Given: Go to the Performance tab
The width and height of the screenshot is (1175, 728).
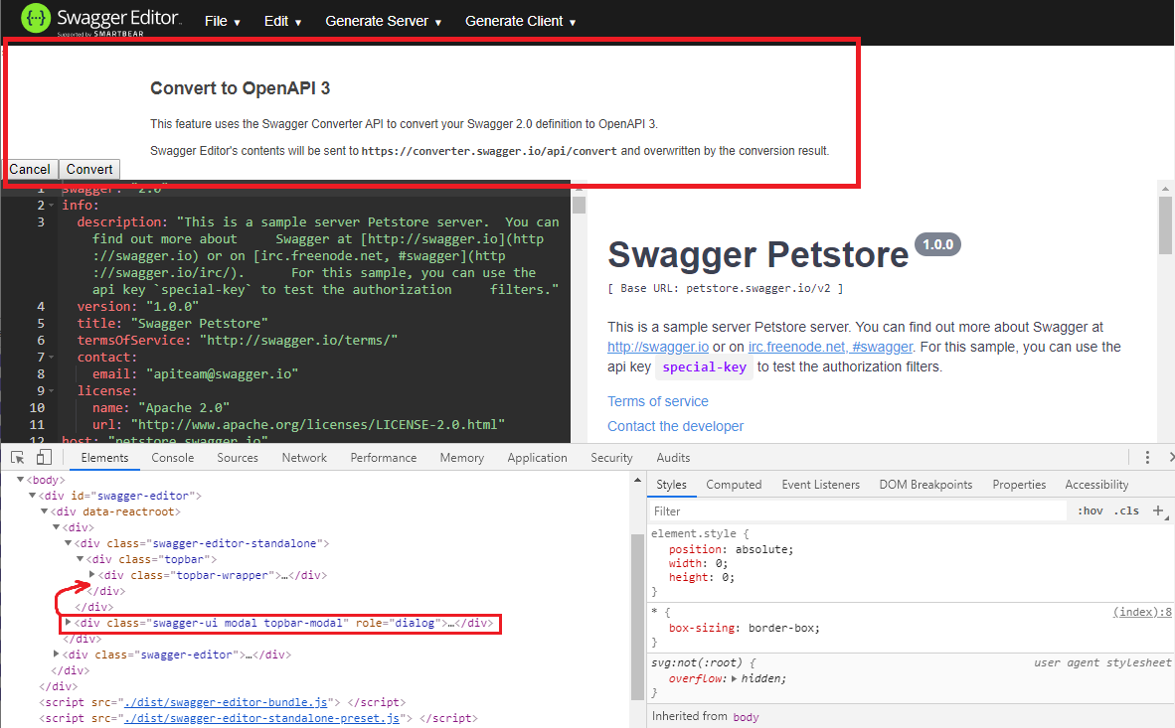Looking at the screenshot, I should click(x=383, y=458).
